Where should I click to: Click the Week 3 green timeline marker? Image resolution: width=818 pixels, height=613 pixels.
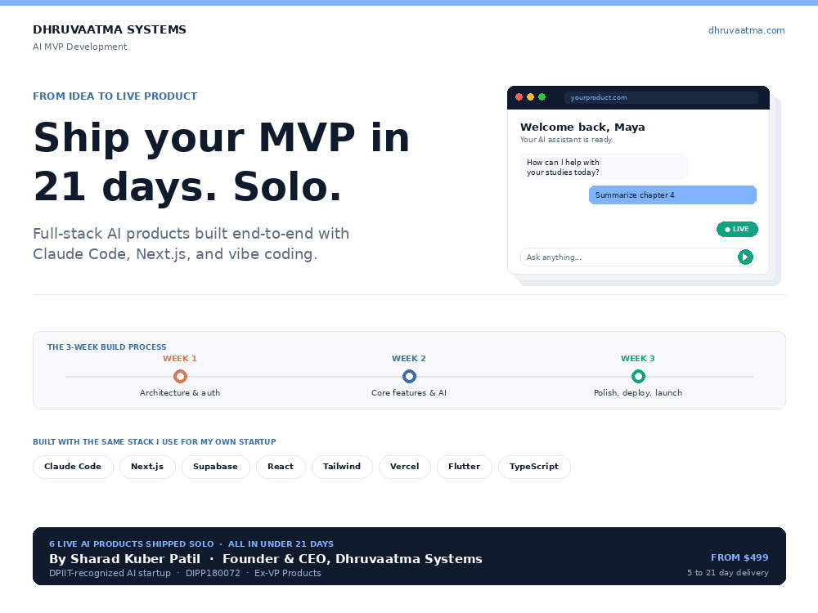click(638, 376)
